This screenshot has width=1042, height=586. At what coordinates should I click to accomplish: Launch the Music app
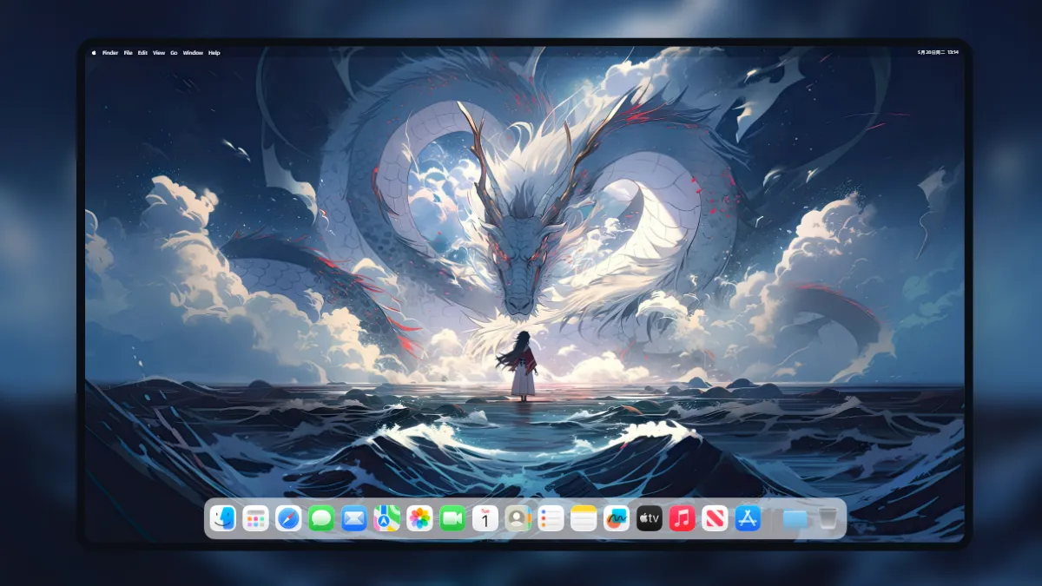(683, 519)
